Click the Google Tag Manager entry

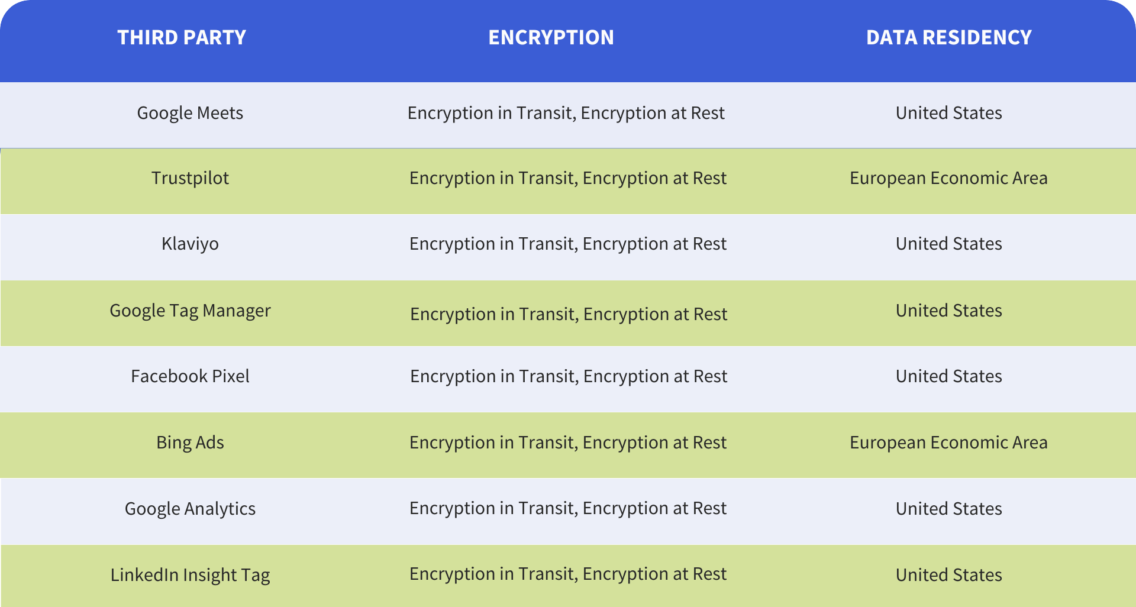point(190,311)
